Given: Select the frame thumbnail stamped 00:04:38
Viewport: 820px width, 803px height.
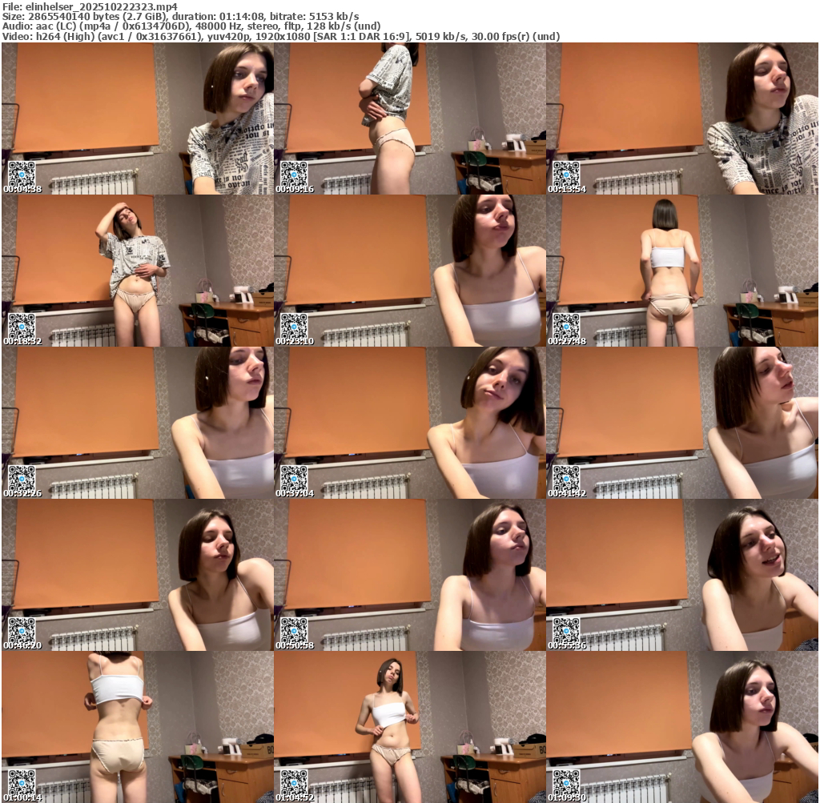Looking at the screenshot, I should [138, 118].
